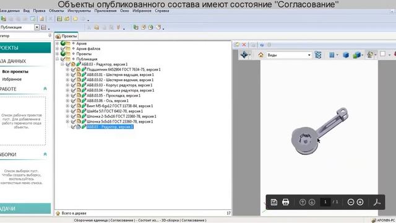
Task: Click the first green database icon in main toolbar
Action: click(x=3, y=19)
